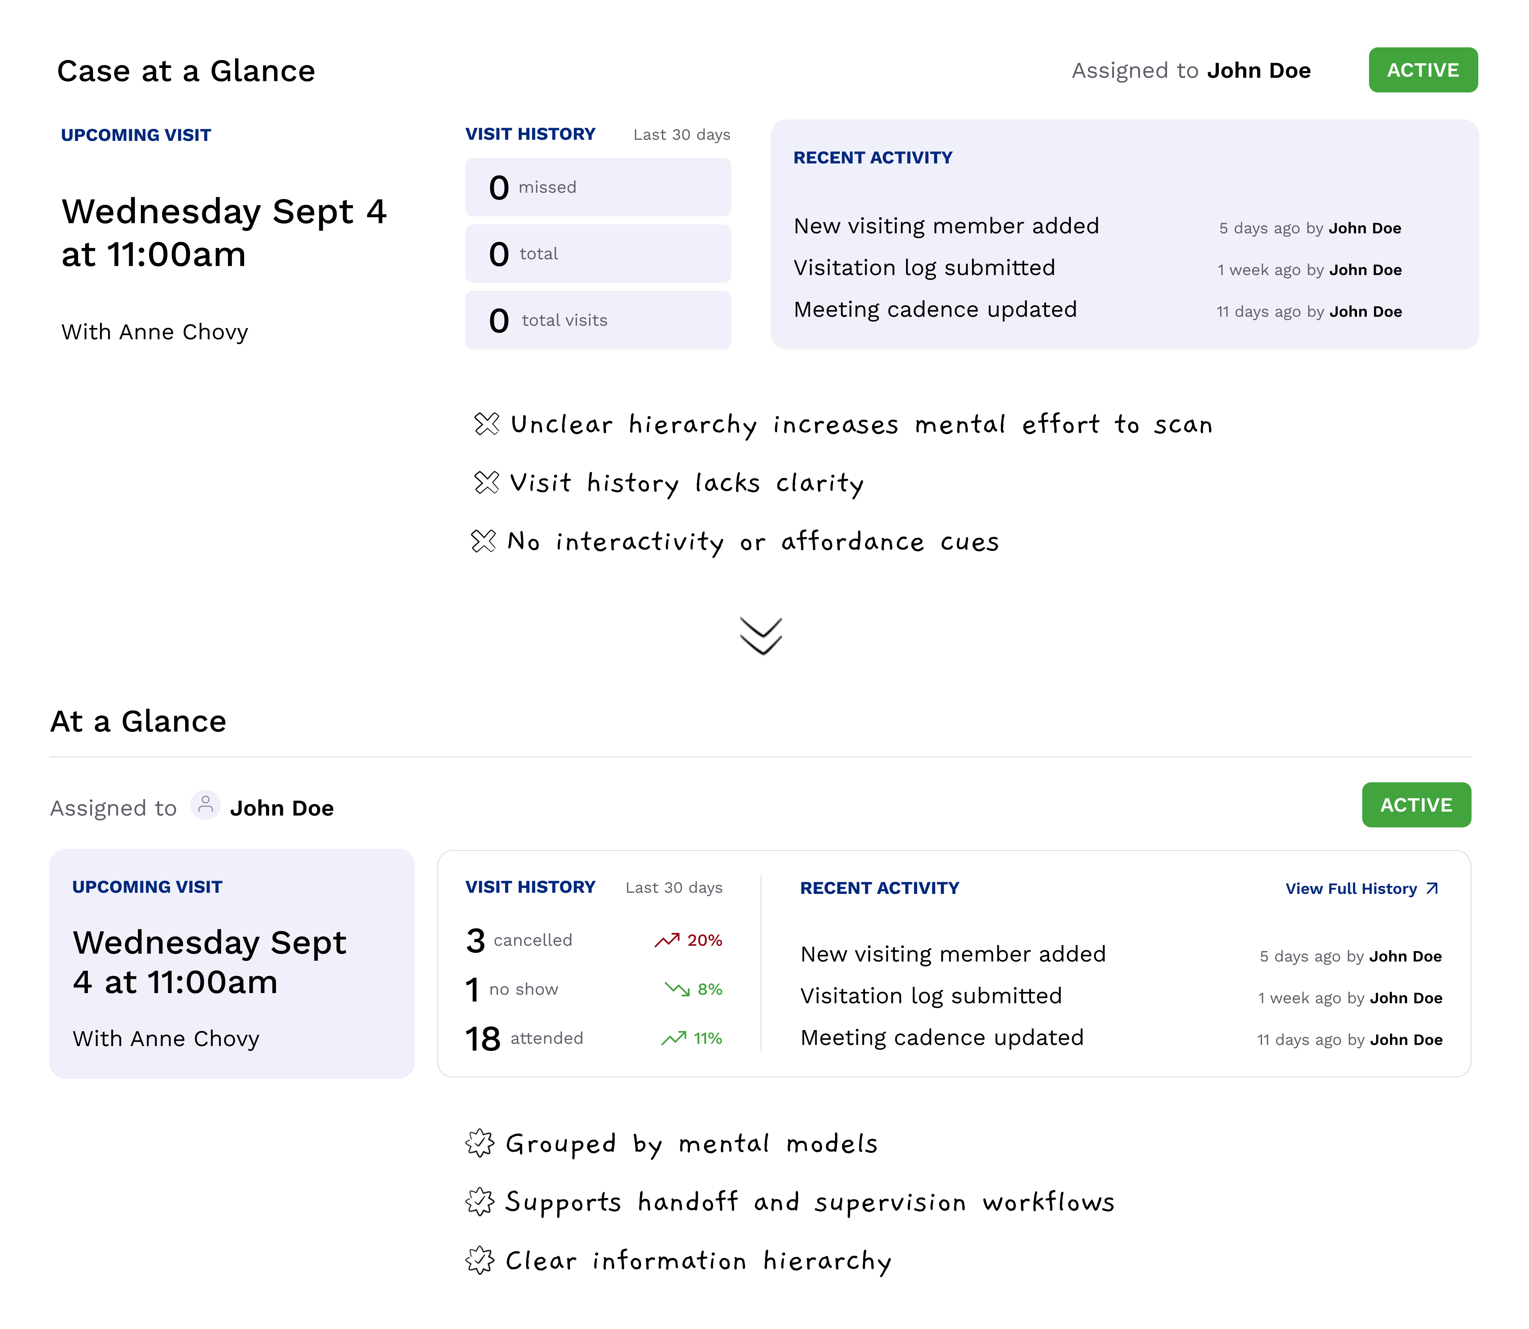Click the ACTIVE badge in the Assigned to row under At a Glance

1416,805
